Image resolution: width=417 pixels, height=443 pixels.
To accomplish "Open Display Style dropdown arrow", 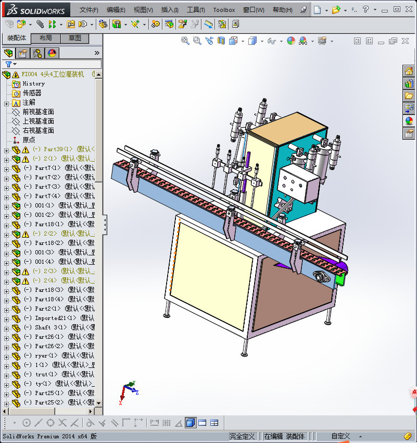I will tap(262, 41).
